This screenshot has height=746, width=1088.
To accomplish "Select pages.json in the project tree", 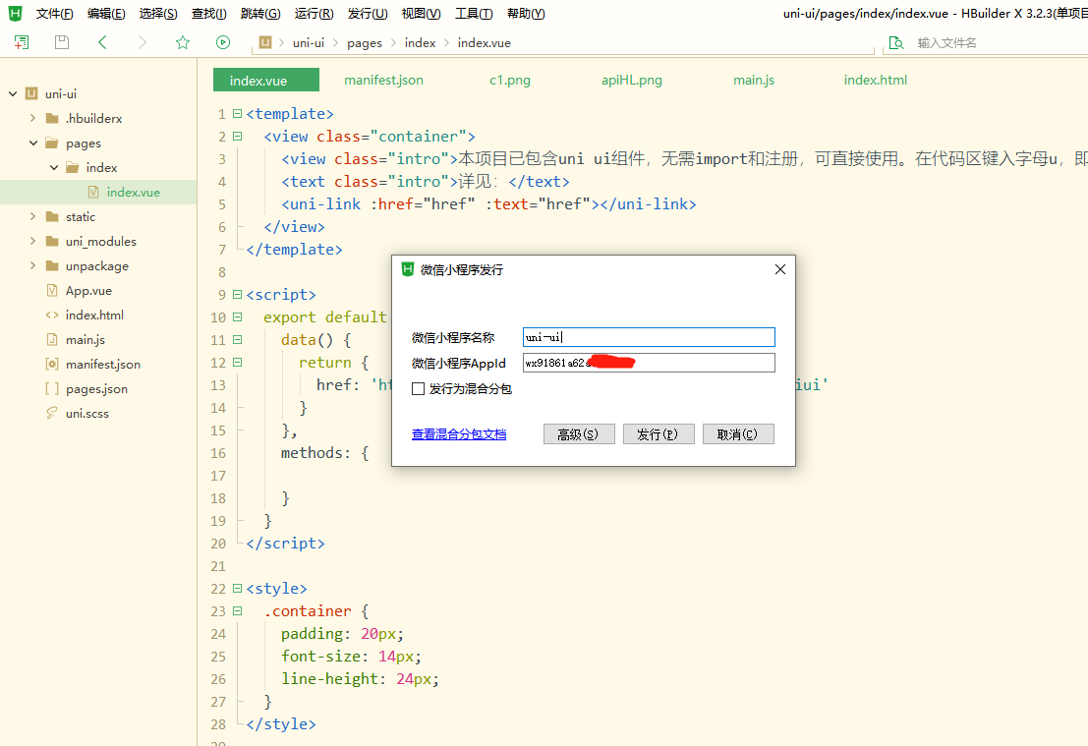I will pyautogui.click(x=98, y=388).
